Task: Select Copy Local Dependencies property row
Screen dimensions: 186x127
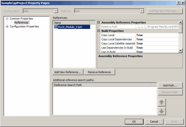Action: point(140,39)
